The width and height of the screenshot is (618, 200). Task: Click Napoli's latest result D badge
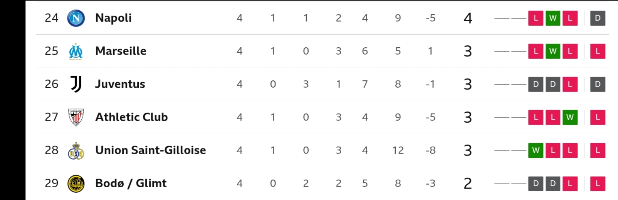point(598,18)
